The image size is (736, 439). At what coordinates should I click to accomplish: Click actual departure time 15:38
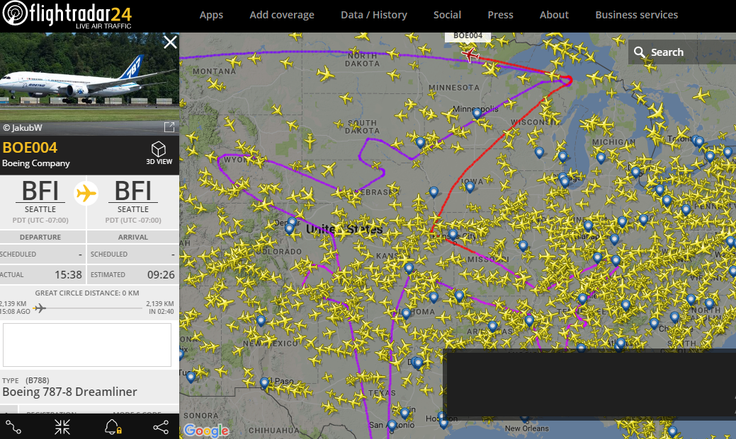[68, 274]
